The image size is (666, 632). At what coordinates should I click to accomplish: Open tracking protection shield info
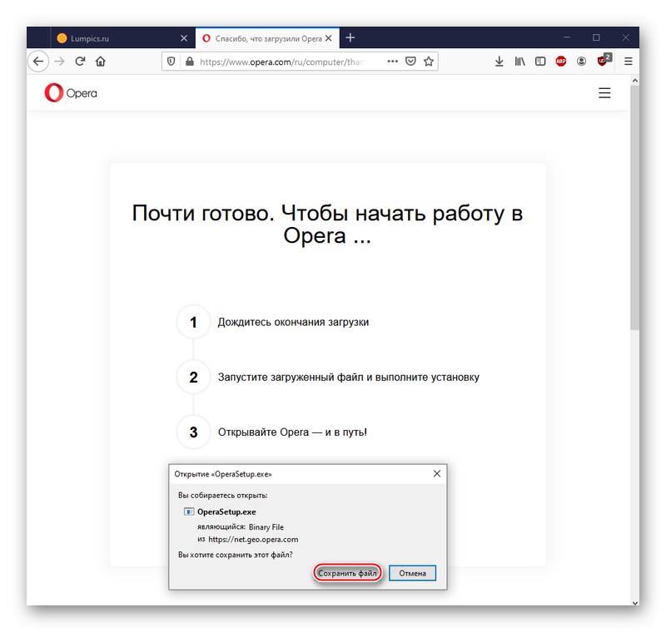[171, 62]
